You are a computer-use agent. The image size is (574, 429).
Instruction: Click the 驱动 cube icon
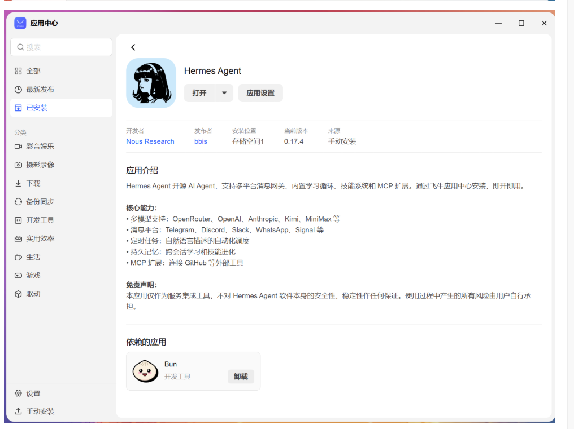pos(18,294)
